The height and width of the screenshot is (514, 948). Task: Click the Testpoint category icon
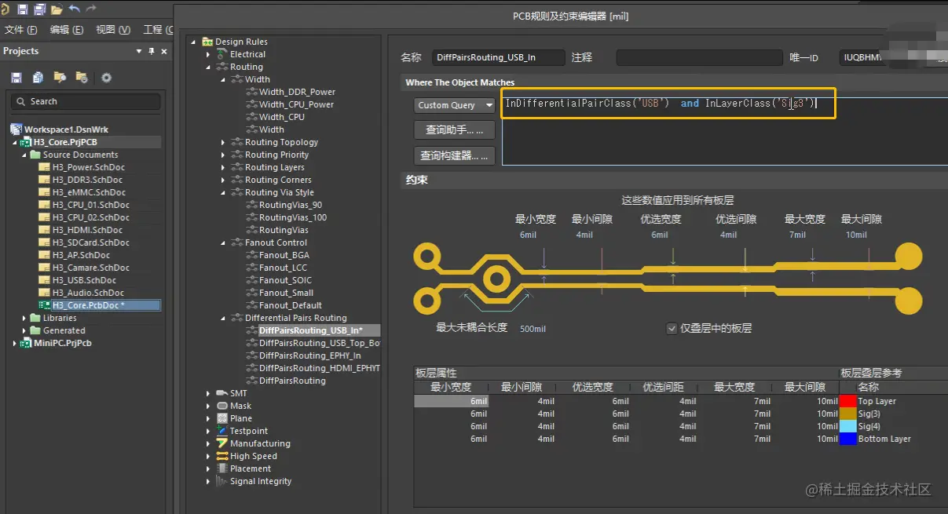tap(221, 431)
